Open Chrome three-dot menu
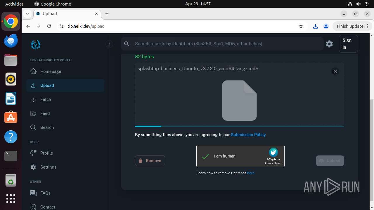 tap(368, 26)
